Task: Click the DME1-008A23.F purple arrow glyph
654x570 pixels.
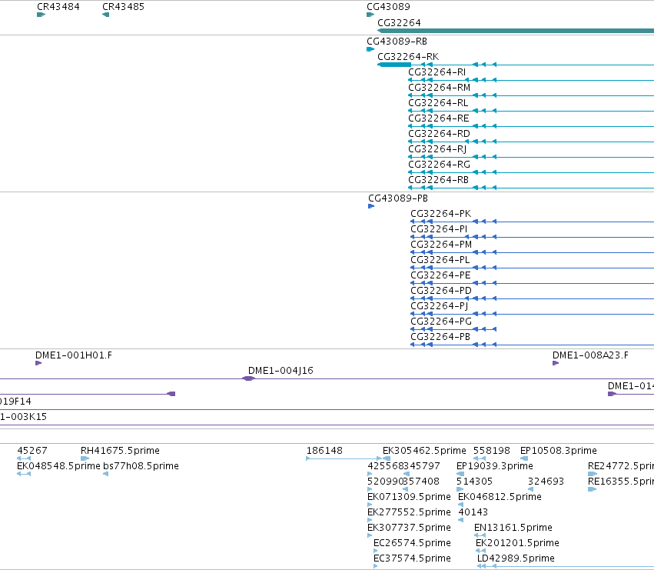Action: (x=556, y=363)
